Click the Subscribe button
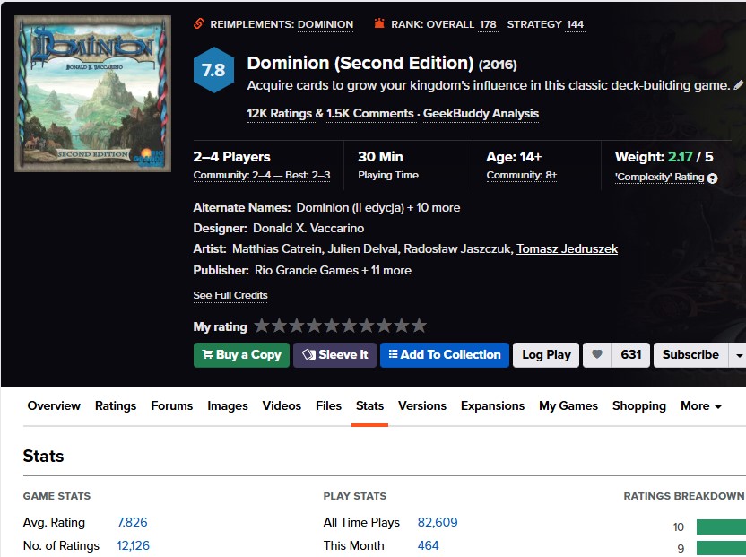The height and width of the screenshot is (557, 746). [690, 355]
